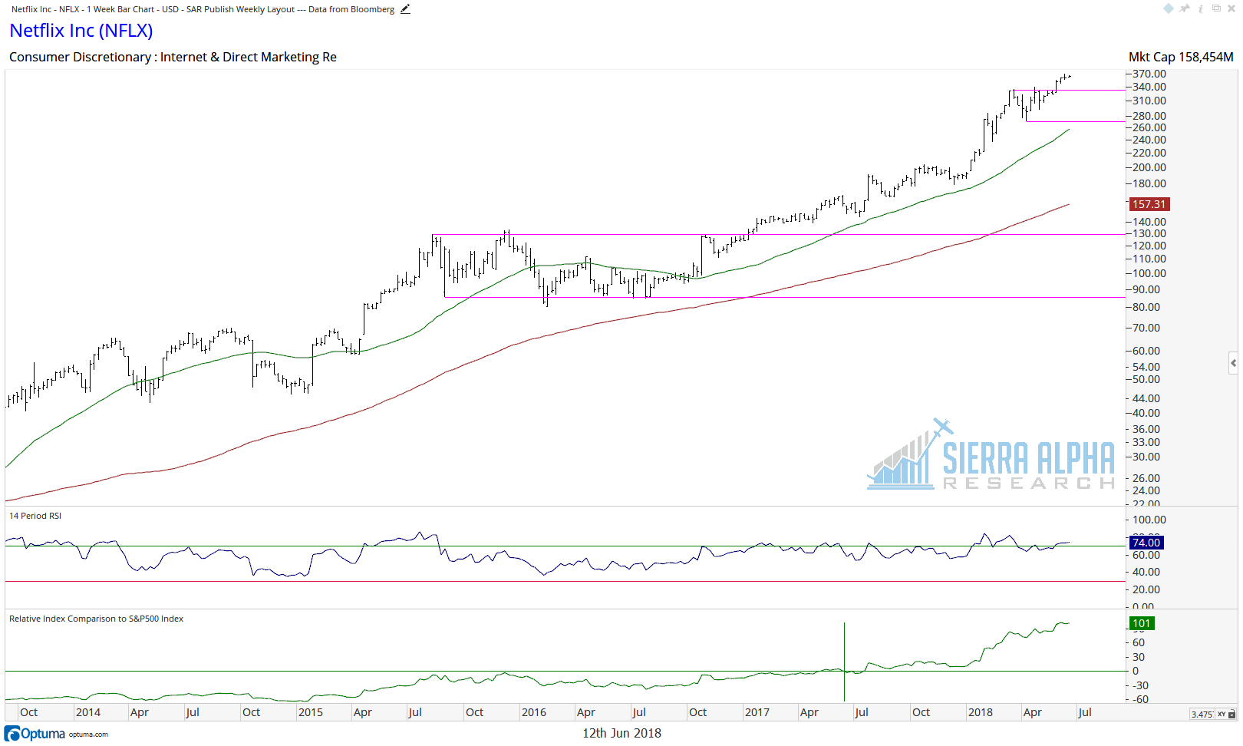
Task: Click the red 157.31 price tag
Action: (1149, 204)
